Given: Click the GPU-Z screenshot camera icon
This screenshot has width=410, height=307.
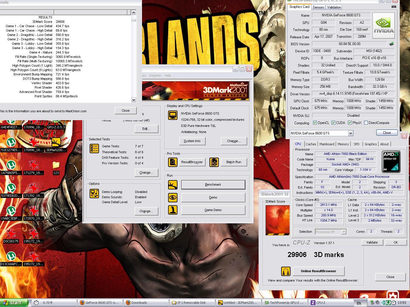Looking at the screenshot, I should 394,7.
